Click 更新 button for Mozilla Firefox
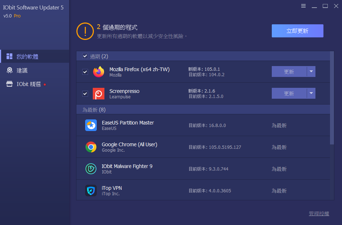 pos(289,71)
